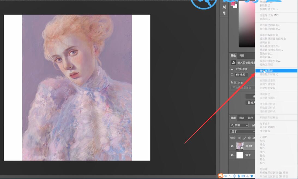The height and width of the screenshot is (179, 298).
Task: Choose 栅格化图层 in the context menu
Action: (x=276, y=71)
